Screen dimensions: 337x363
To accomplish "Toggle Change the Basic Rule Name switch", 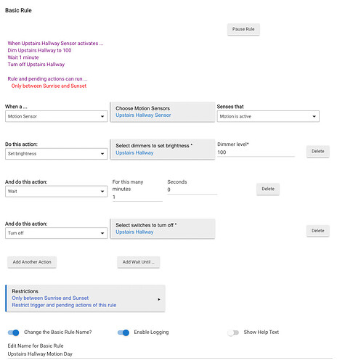I will click(x=14, y=333).
